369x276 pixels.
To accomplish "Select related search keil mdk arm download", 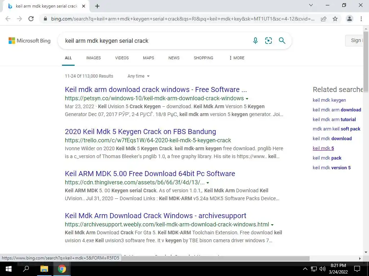I will pos(337,110).
